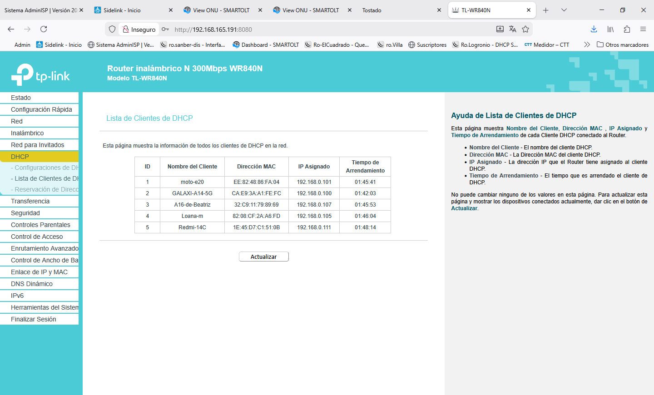Open Inalámbrico menu in the sidebar

27,133
